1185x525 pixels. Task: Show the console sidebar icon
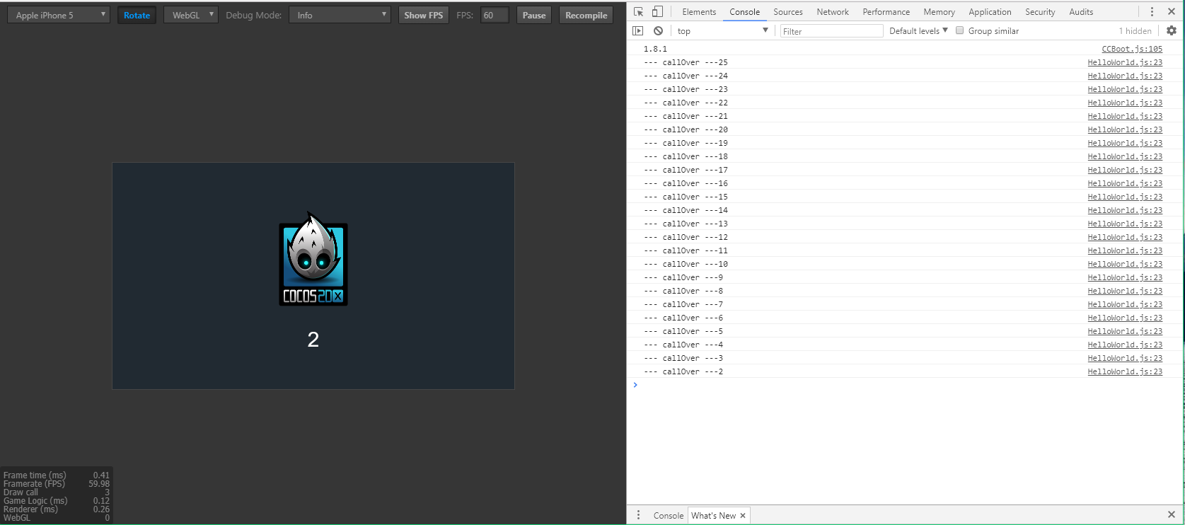[x=638, y=31]
